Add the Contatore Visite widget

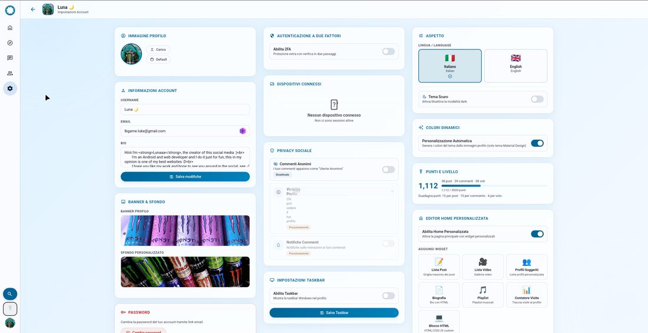(527, 295)
